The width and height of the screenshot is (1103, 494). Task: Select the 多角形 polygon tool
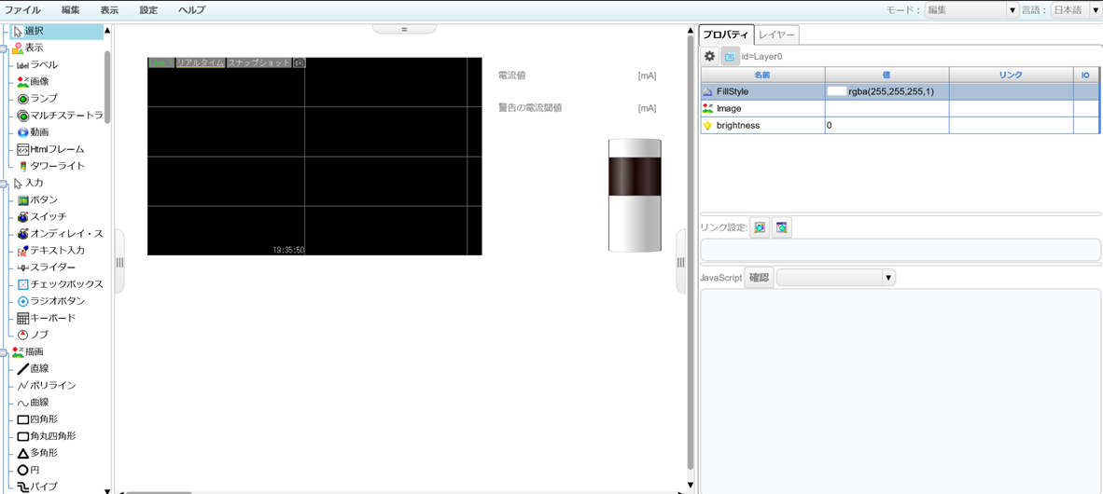click(37, 453)
